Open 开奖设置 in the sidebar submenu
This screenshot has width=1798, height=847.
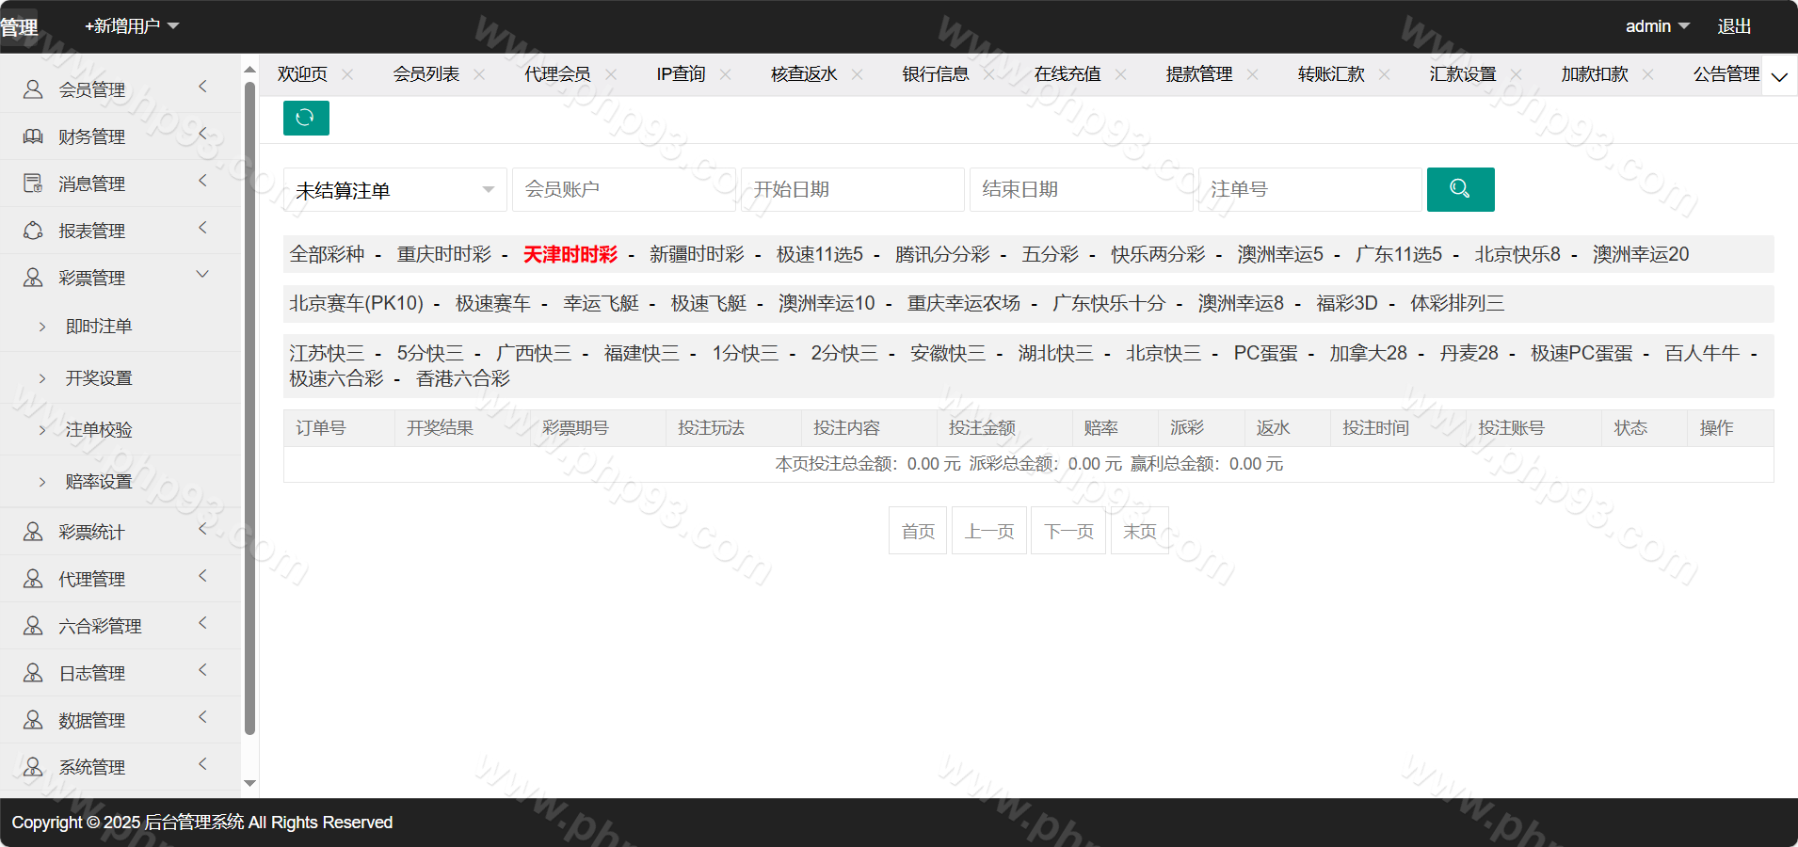coord(99,378)
